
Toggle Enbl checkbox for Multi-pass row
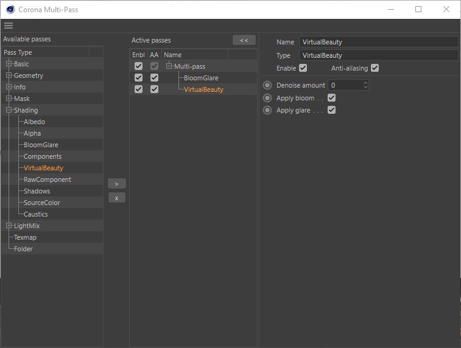[x=138, y=66]
